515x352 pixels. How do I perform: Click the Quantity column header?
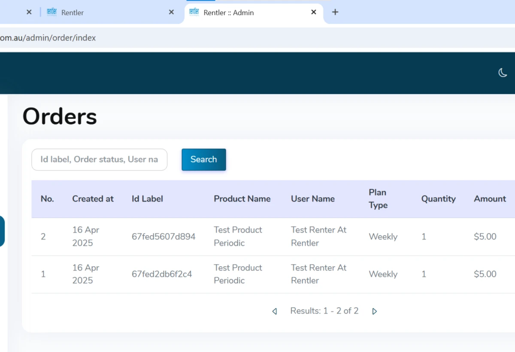(439, 199)
